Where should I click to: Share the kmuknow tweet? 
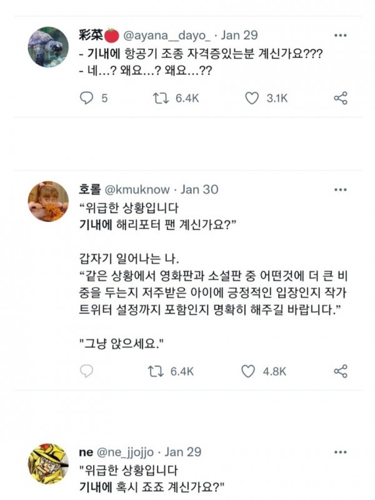coord(341,371)
